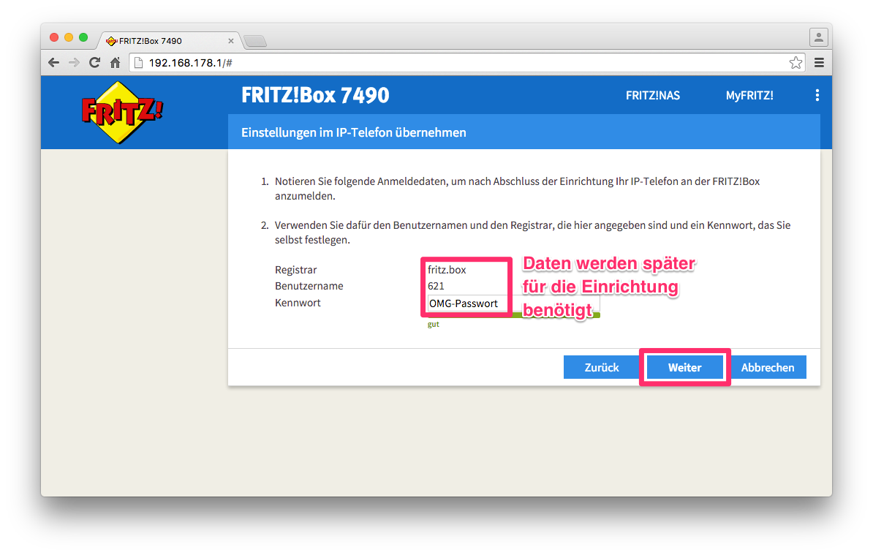Close the FRITZ!Box 7490 tab
Screen dimensions: 873x555
231,42
